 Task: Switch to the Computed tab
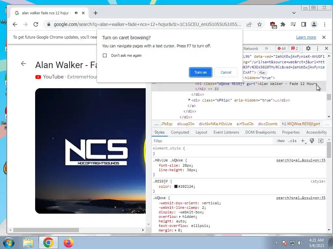pyautogui.click(x=180, y=132)
